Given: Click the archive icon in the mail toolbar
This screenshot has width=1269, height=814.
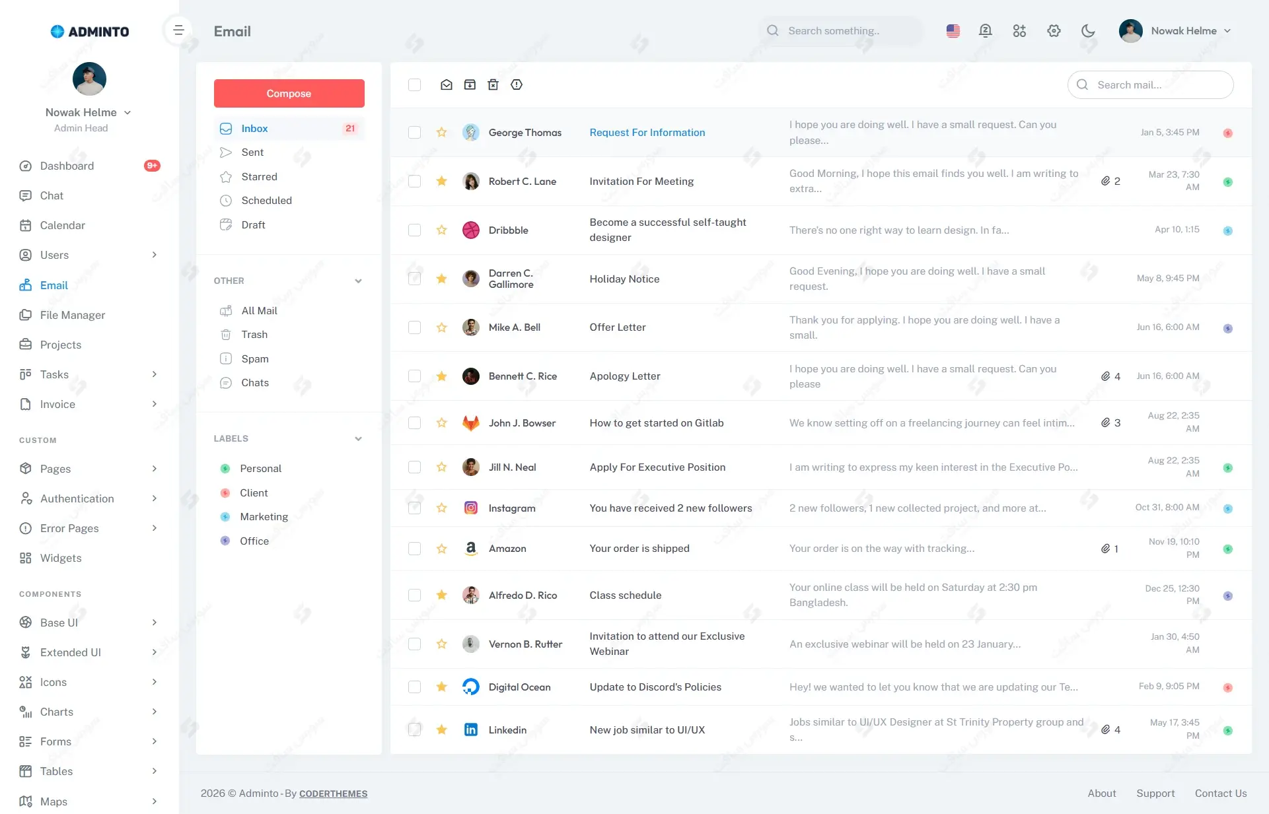Looking at the screenshot, I should (x=470, y=85).
